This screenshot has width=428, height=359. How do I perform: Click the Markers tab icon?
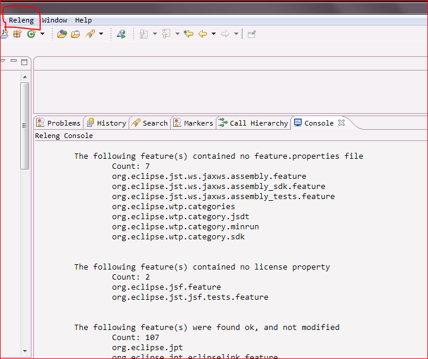[177, 123]
